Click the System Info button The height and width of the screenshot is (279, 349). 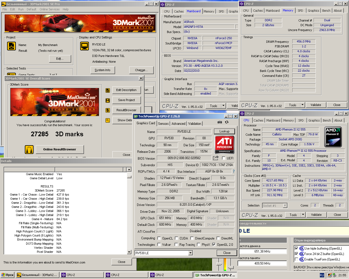point(103,70)
